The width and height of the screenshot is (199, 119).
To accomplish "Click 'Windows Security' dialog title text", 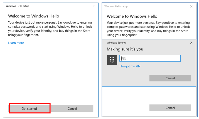I will click(x=117, y=43).
